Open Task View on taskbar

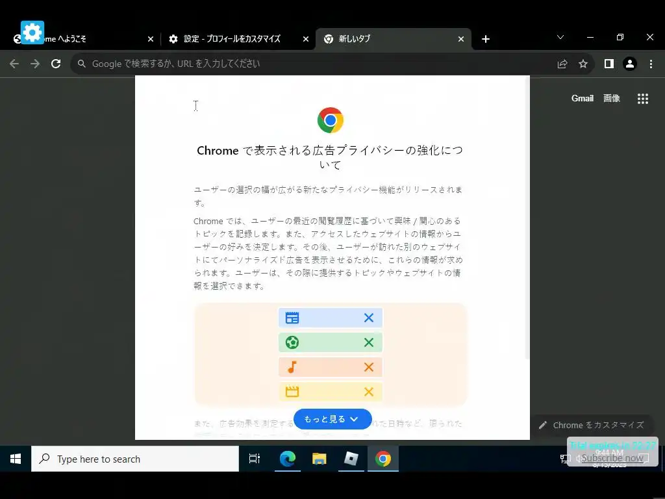tap(255, 459)
